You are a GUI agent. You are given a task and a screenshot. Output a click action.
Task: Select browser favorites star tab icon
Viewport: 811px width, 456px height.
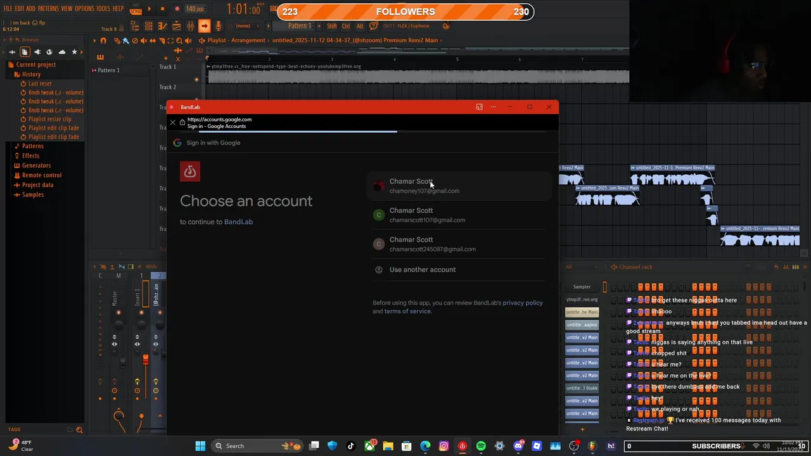[75, 52]
